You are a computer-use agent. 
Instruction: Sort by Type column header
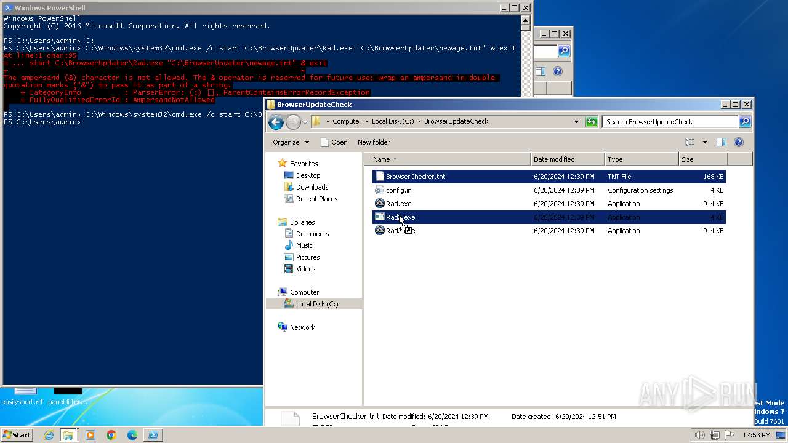(641, 159)
